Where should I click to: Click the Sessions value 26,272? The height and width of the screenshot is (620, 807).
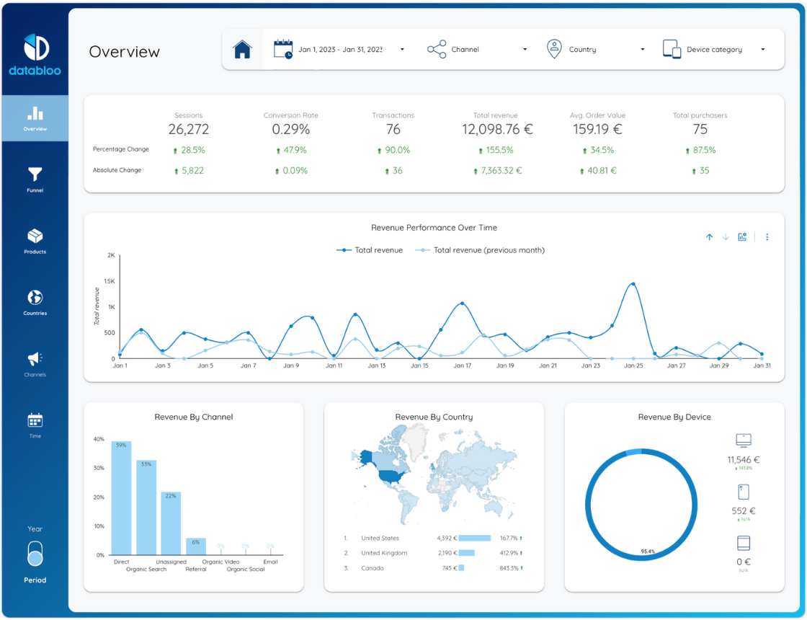click(x=188, y=129)
